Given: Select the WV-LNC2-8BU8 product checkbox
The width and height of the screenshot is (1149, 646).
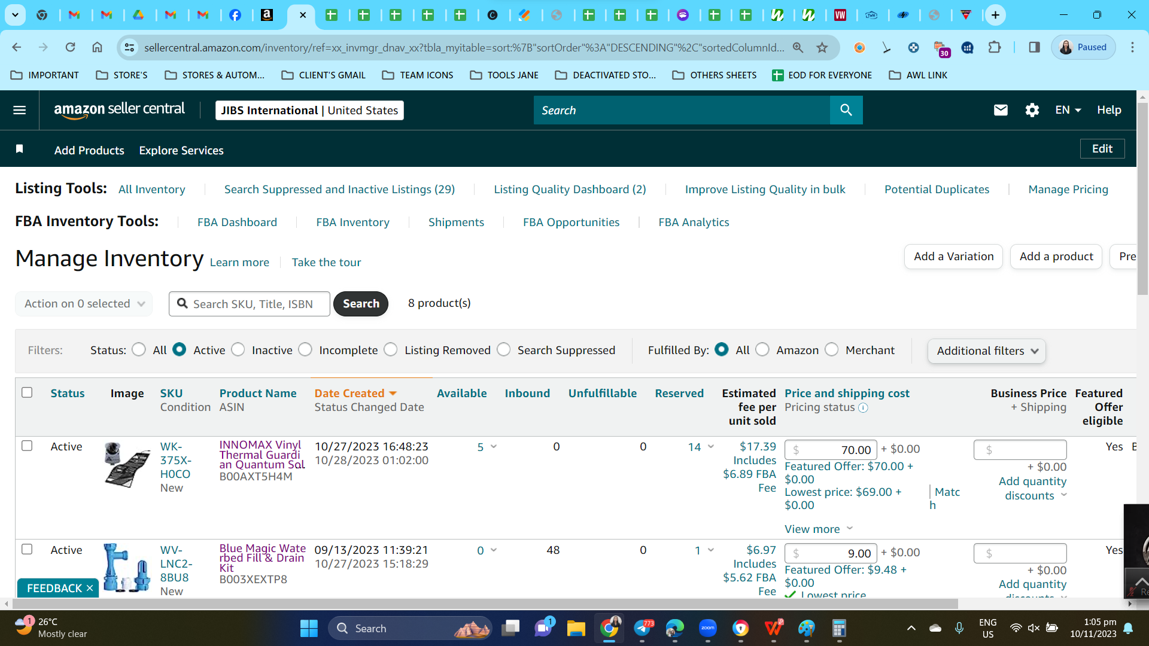Looking at the screenshot, I should click(27, 549).
